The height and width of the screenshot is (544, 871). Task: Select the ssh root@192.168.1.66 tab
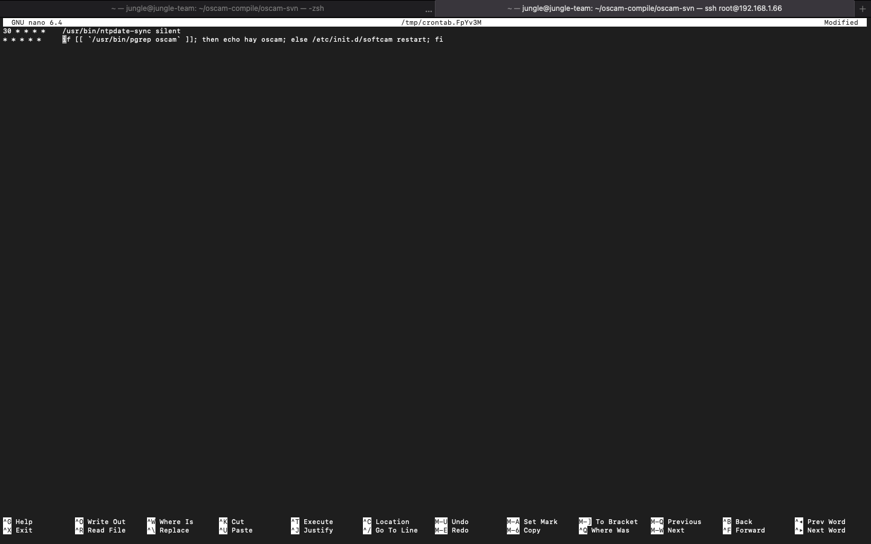click(644, 8)
